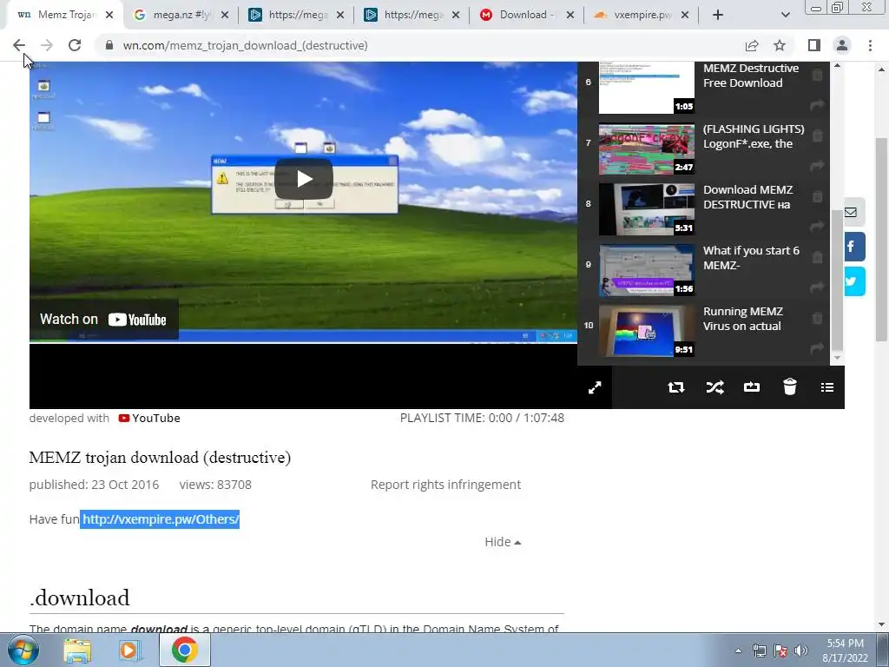The height and width of the screenshot is (667, 889).
Task: Click the Chrome taskbar icon
Action: [184, 650]
